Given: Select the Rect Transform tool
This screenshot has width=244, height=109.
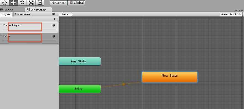Looking at the screenshot, I should click(x=40, y=3).
